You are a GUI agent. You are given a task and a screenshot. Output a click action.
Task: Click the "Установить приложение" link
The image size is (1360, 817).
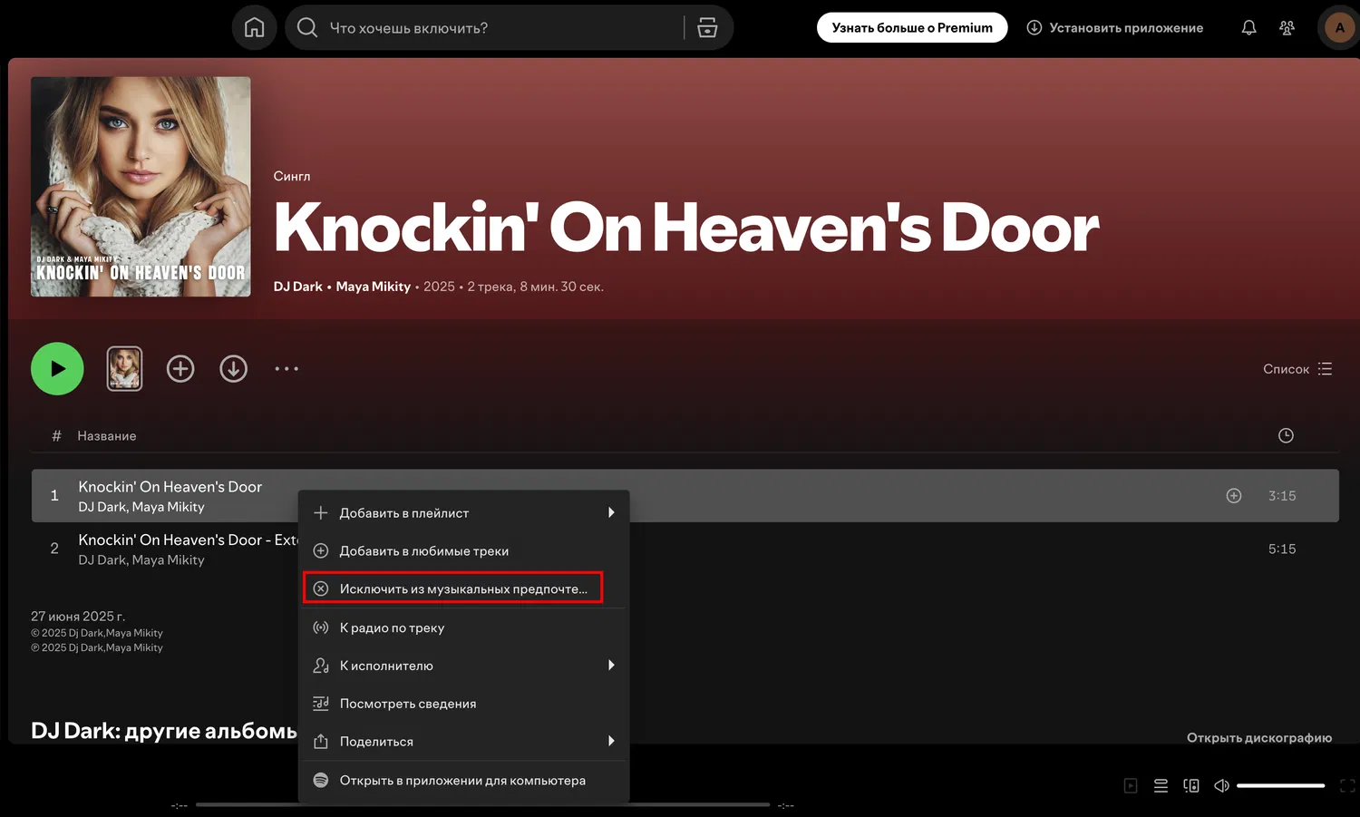click(x=1115, y=28)
